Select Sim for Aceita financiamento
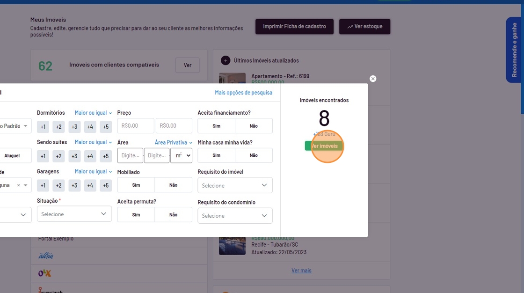This screenshot has width=524, height=293. 216,126
